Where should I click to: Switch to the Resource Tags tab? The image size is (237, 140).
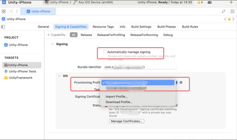tap(103, 27)
